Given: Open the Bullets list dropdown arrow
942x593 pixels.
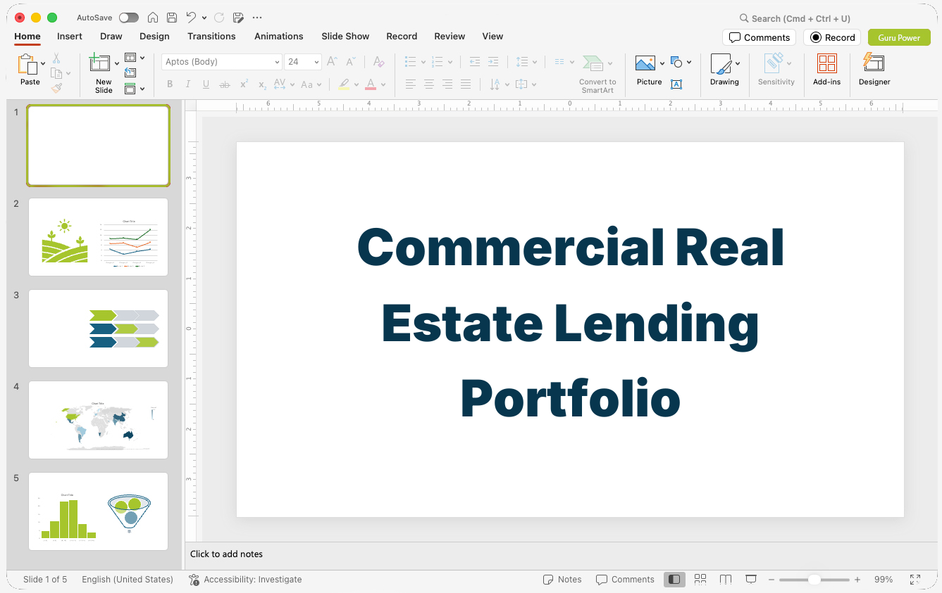Looking at the screenshot, I should point(423,62).
